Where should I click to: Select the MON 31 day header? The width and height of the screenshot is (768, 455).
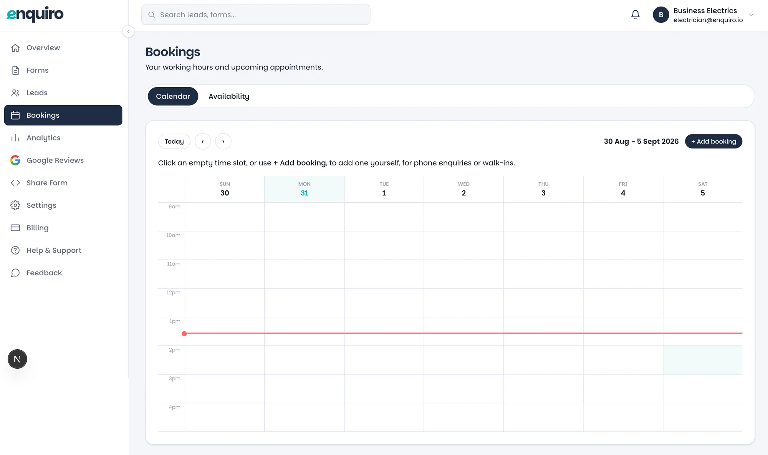(x=305, y=189)
